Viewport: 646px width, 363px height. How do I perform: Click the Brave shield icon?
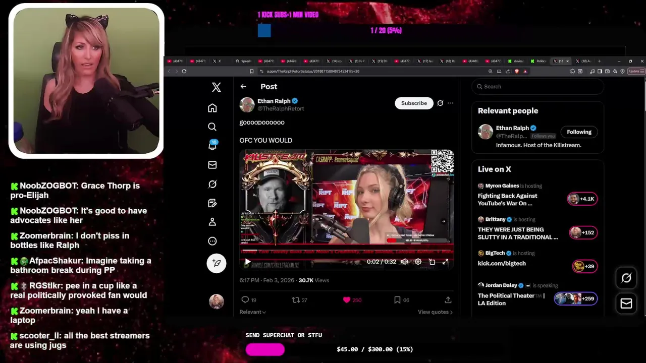(516, 71)
